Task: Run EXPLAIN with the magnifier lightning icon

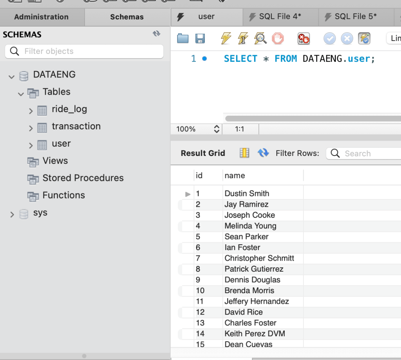Action: [x=260, y=38]
